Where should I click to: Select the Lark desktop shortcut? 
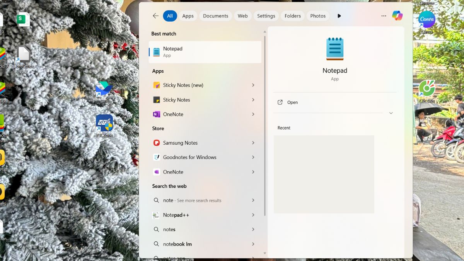104,92
